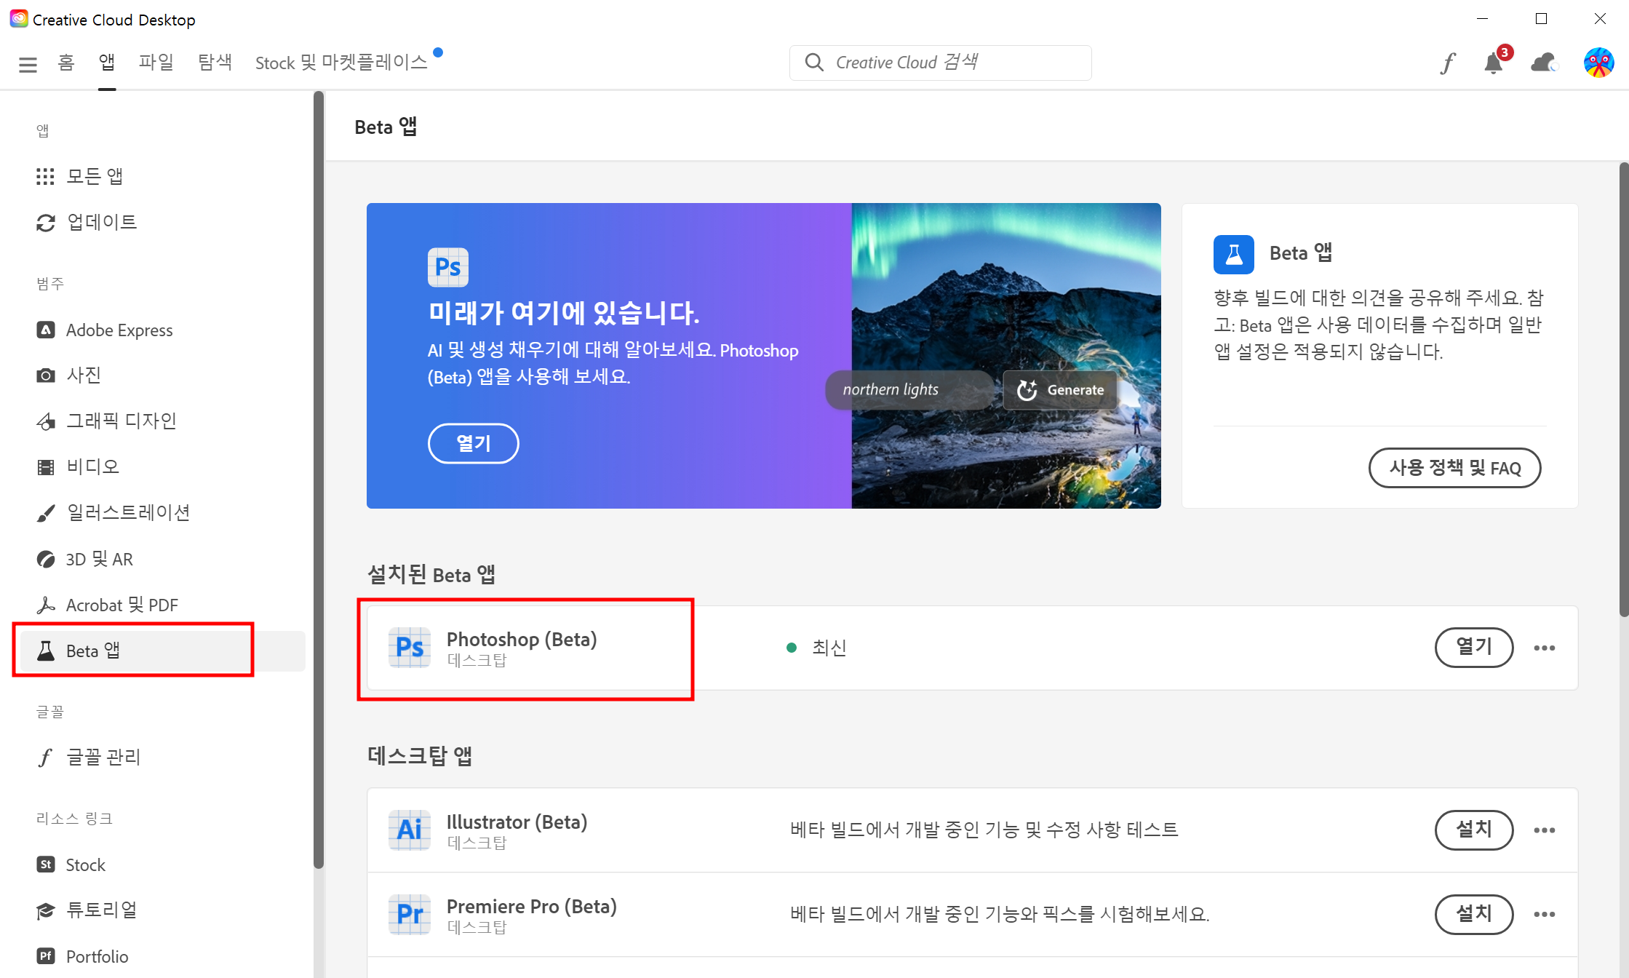The width and height of the screenshot is (1629, 978).
Task: Open the fonts f icon in header
Action: coord(1447,63)
